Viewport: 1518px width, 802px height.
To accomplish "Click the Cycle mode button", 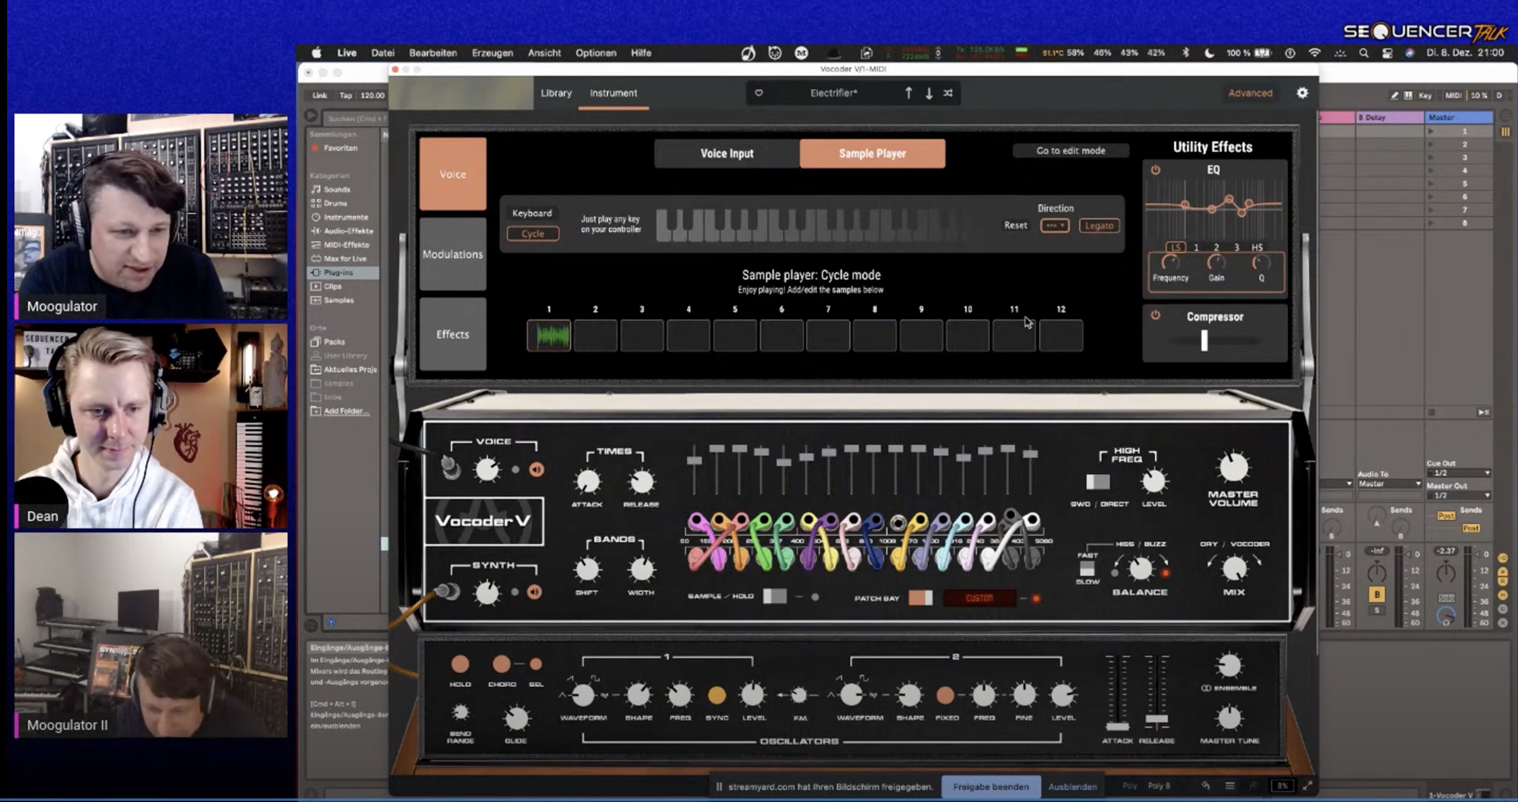I will [x=533, y=234].
